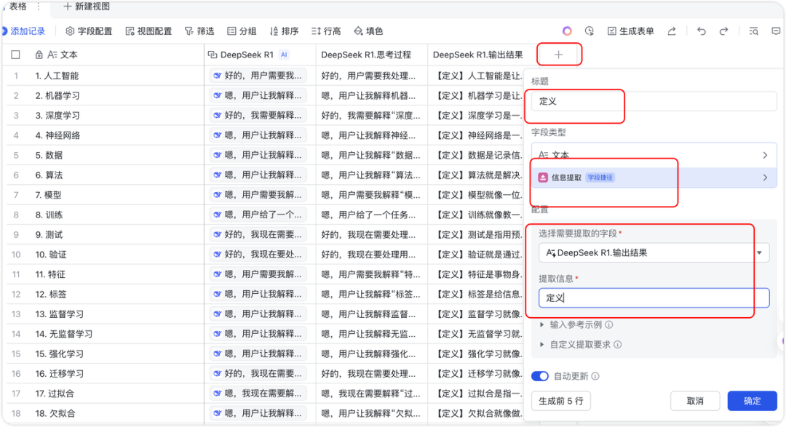Select the DeepSeek R1 column header

click(260, 55)
